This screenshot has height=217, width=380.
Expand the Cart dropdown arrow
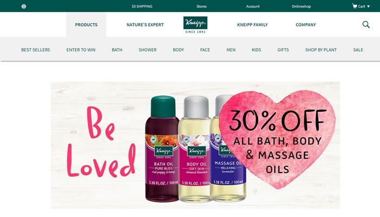tap(369, 7)
